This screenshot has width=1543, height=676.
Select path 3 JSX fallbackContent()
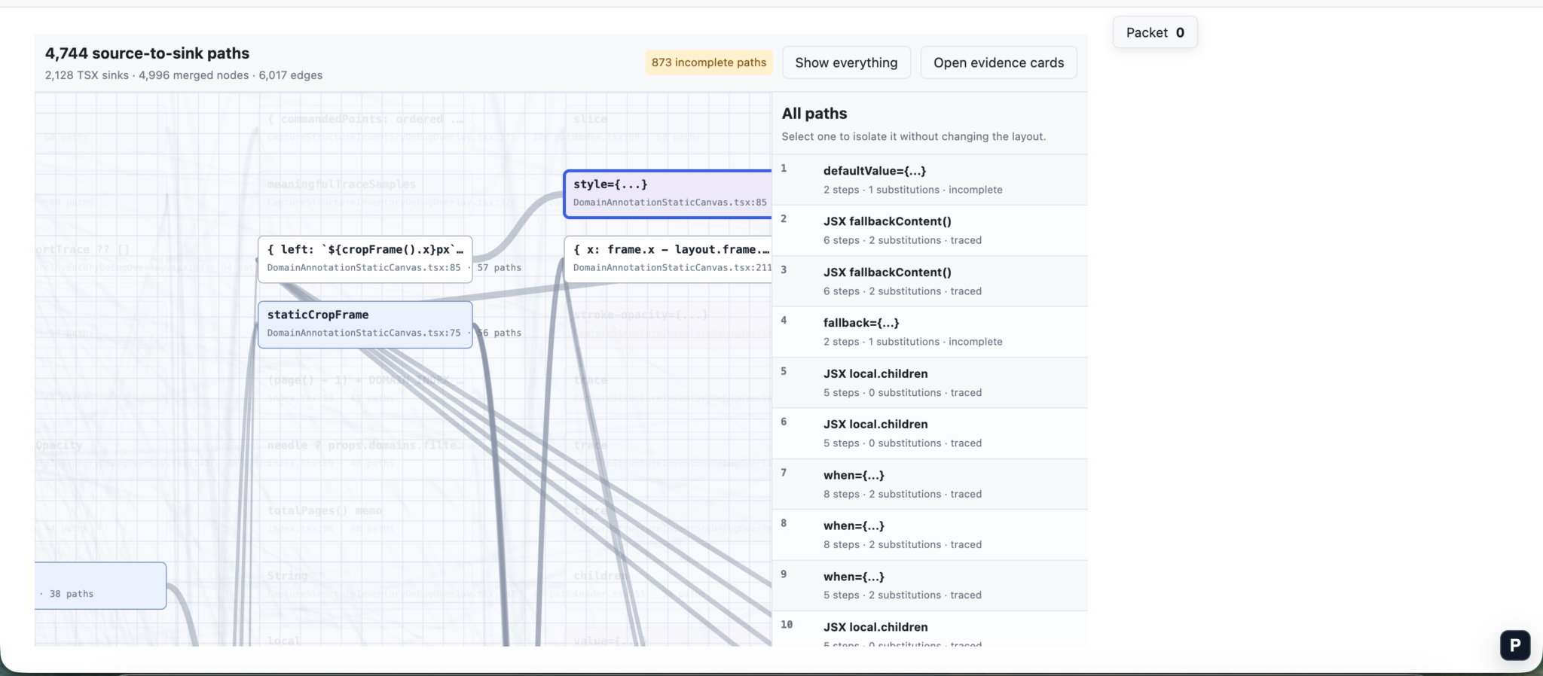pyautogui.click(x=930, y=282)
